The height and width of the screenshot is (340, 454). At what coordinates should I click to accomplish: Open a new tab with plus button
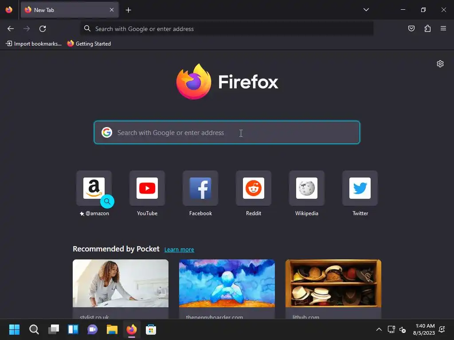click(128, 10)
